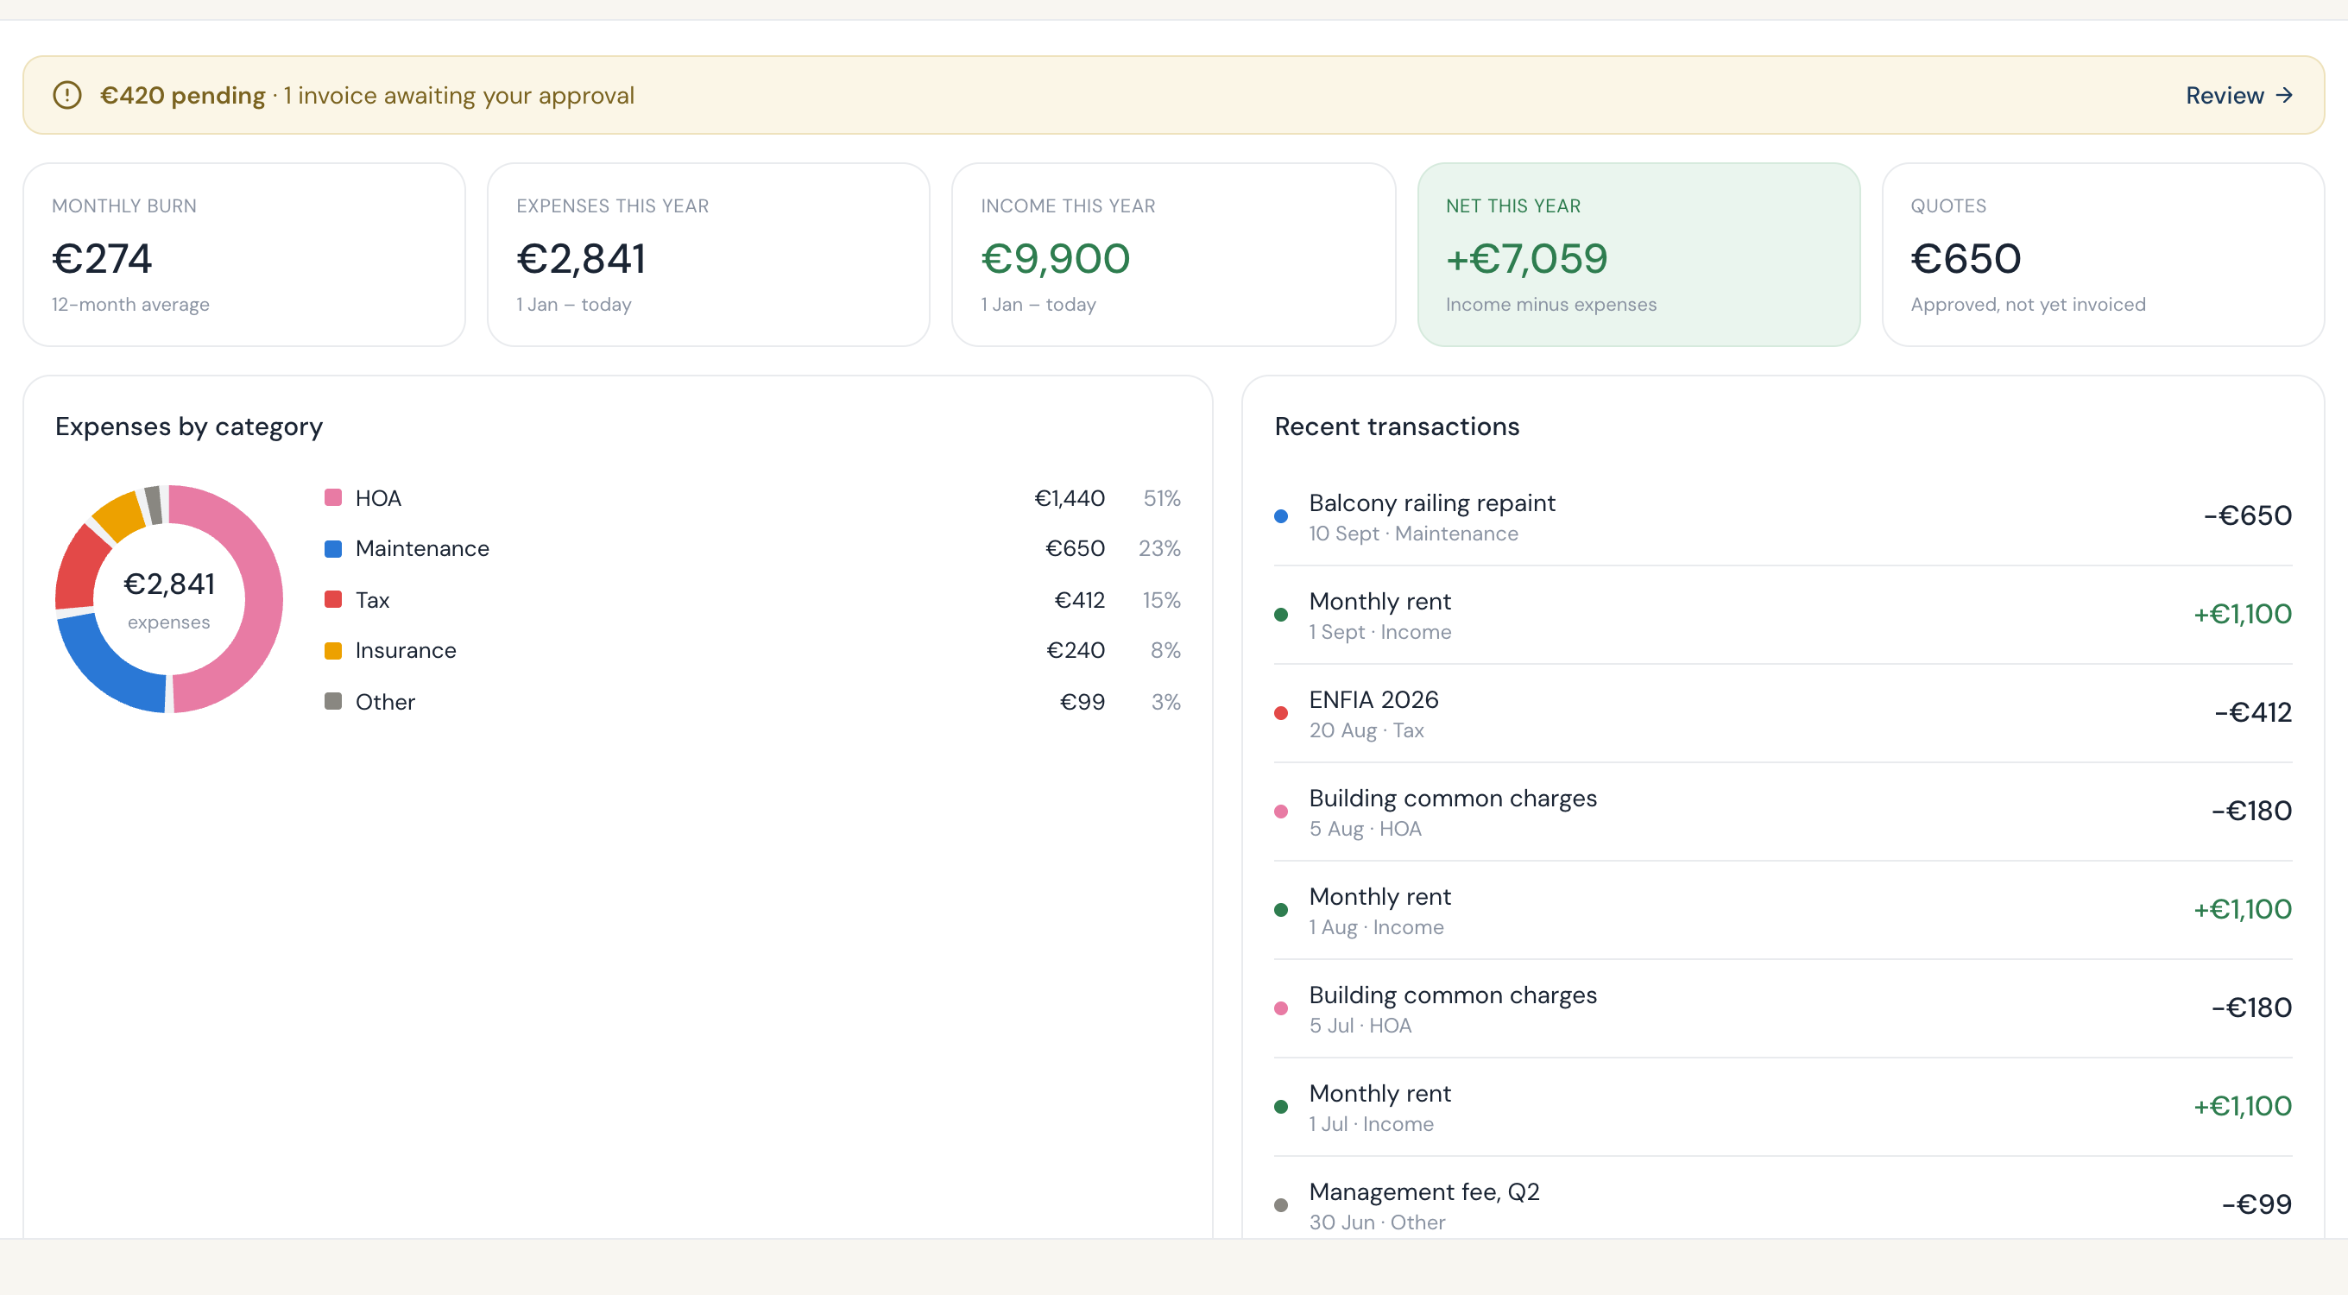Click the 51% HOA percentage

coord(1162,497)
